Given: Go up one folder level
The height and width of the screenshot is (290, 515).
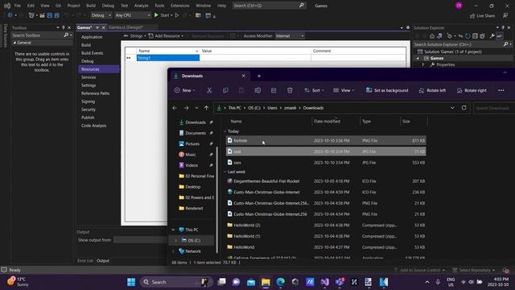Looking at the screenshot, I should (x=206, y=108).
